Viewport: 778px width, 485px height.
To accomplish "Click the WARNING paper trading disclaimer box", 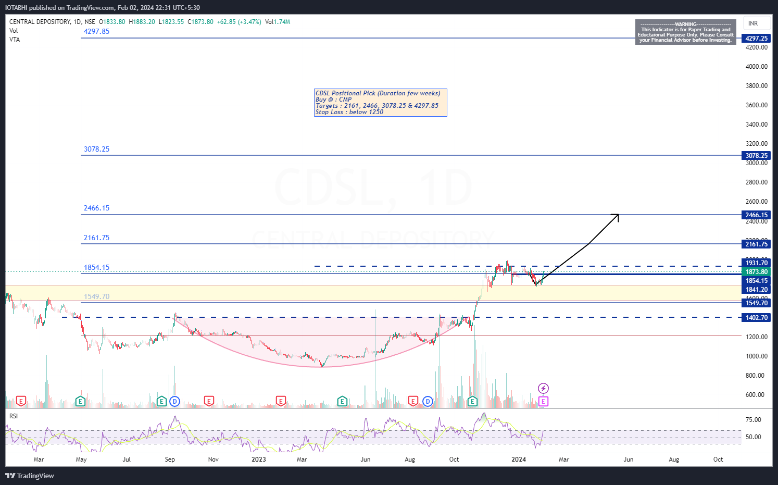I will pos(686,32).
